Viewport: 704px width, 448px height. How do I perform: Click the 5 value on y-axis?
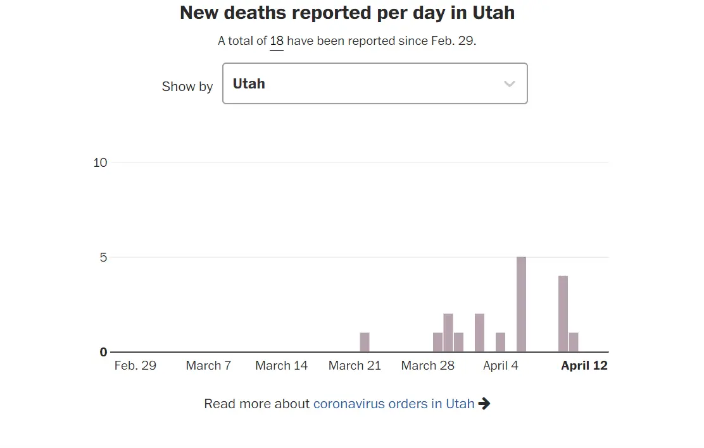tap(103, 257)
